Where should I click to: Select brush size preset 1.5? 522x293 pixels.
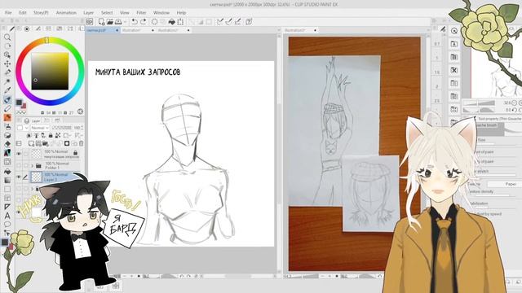coord(437,72)
